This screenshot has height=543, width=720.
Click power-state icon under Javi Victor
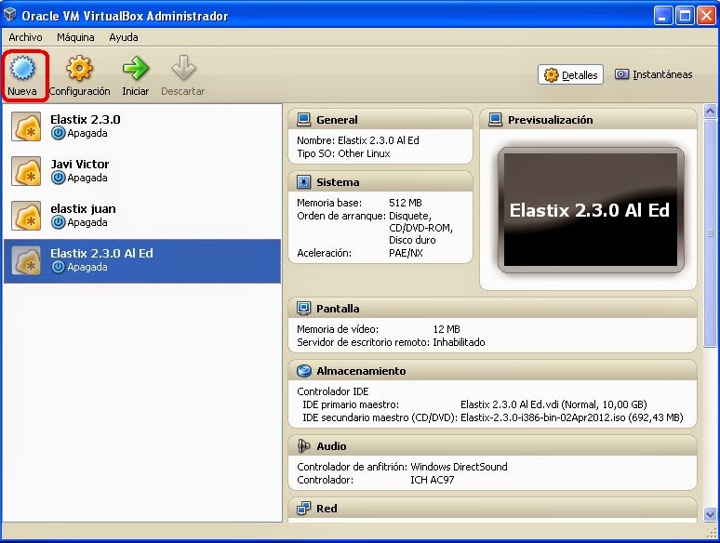point(58,178)
